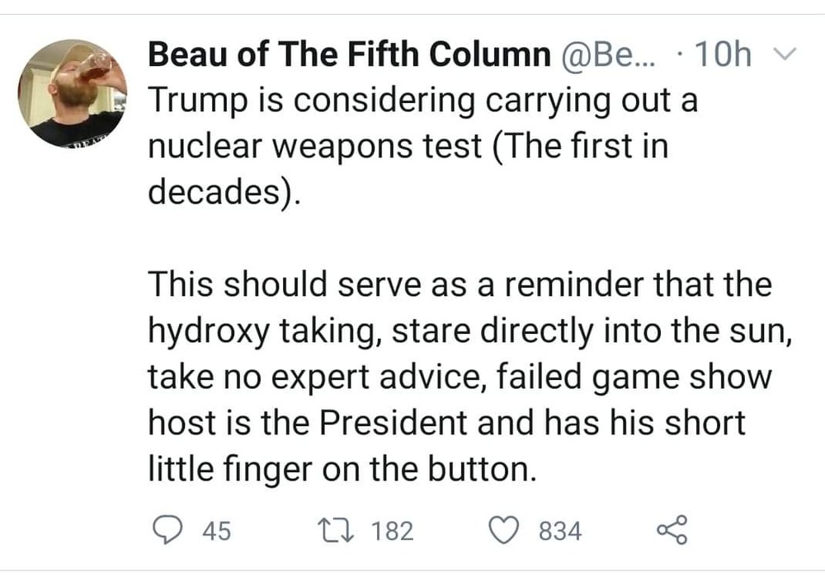The height and width of the screenshot is (577, 825).
Task: Click the 'nuclear weapons test' text line
Action: click(x=408, y=147)
